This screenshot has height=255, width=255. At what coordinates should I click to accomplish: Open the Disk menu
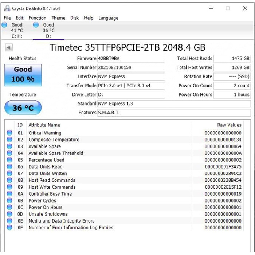click(x=74, y=18)
